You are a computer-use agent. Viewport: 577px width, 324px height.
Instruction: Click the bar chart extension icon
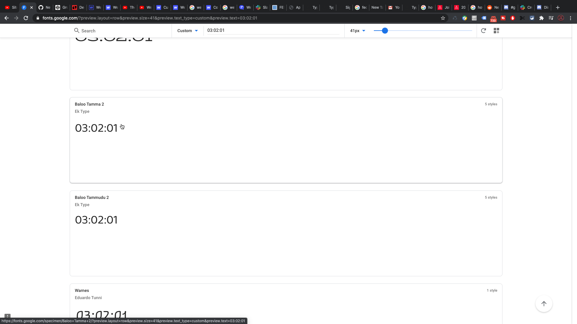point(474,18)
